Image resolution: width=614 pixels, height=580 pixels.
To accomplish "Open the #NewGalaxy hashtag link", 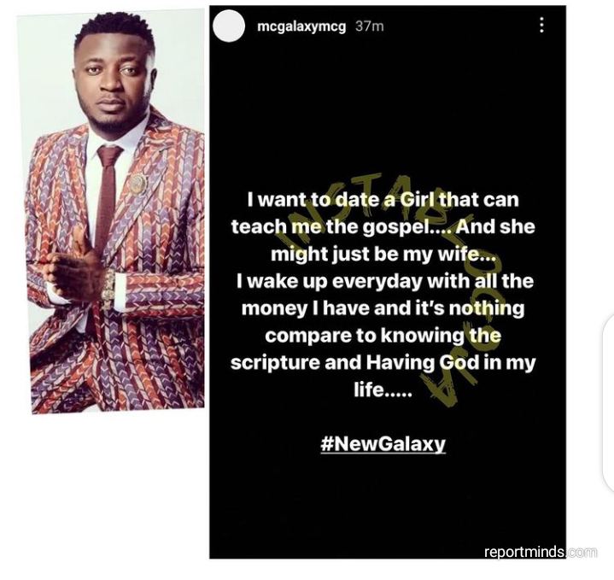I will [383, 443].
